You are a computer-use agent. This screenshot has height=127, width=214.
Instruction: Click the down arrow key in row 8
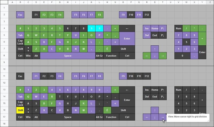[154, 56]
